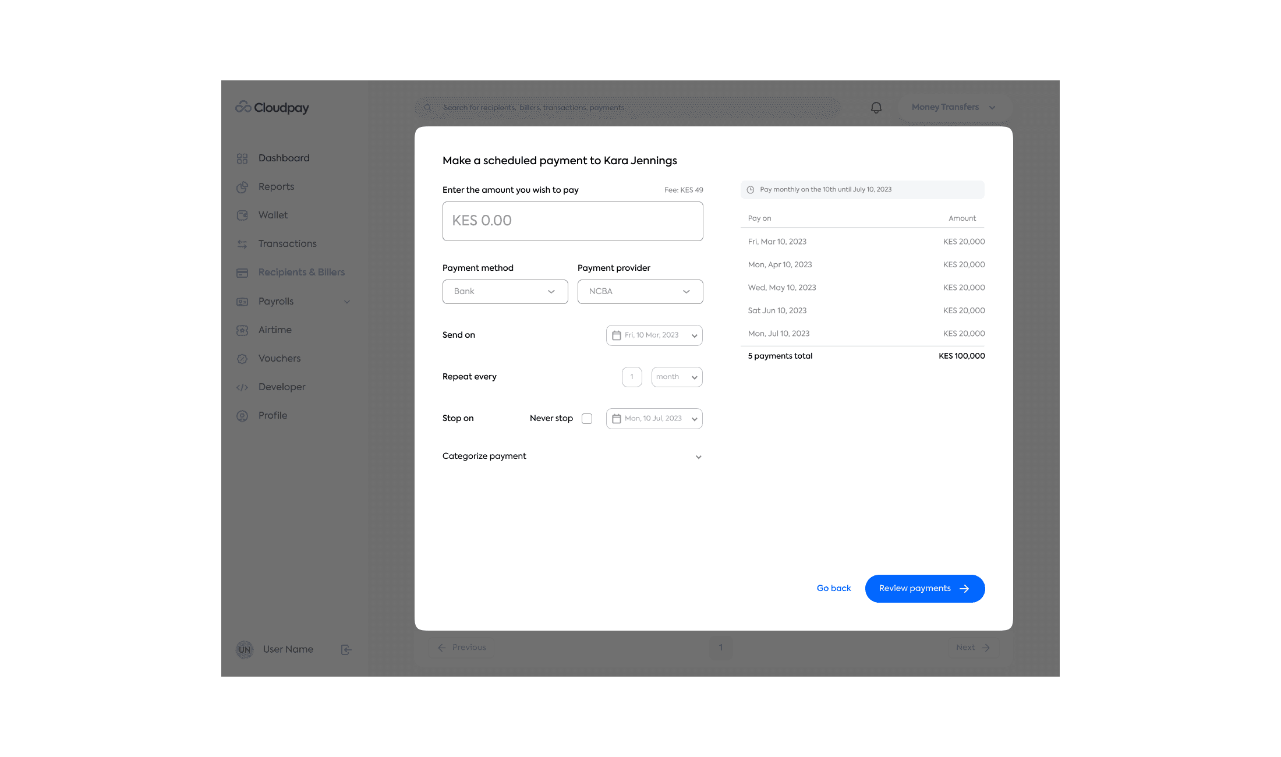Viewport: 1281px width, 757px height.
Task: Click the Review payments button
Action: coord(925,589)
